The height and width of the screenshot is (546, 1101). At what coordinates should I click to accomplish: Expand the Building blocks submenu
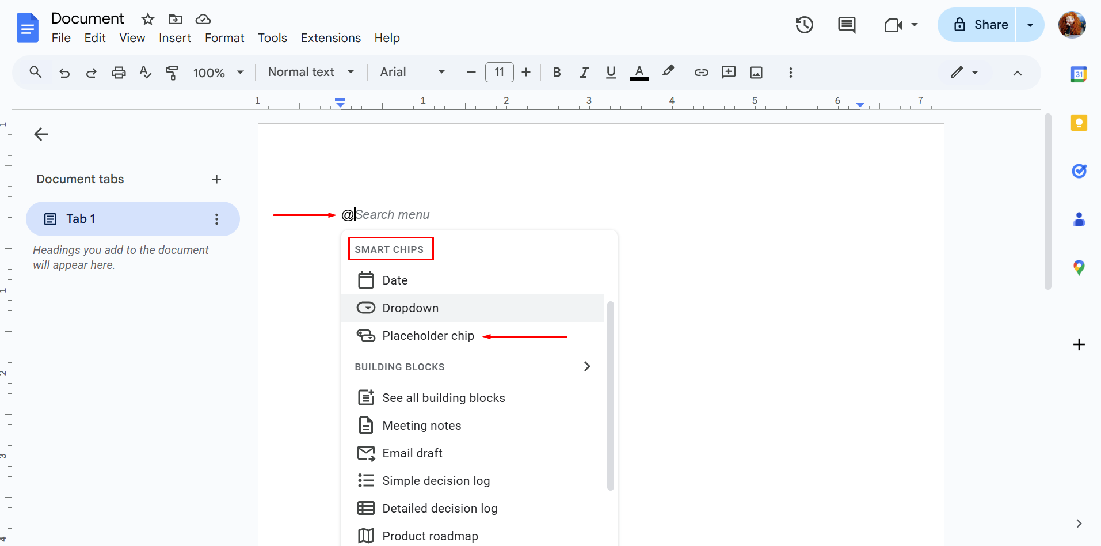[x=586, y=366]
